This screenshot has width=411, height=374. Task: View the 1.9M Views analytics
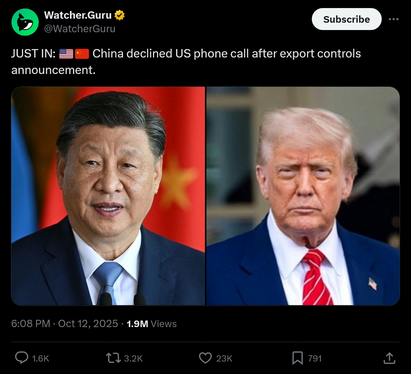[x=152, y=324]
